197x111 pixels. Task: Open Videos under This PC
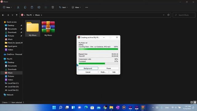[10, 80]
